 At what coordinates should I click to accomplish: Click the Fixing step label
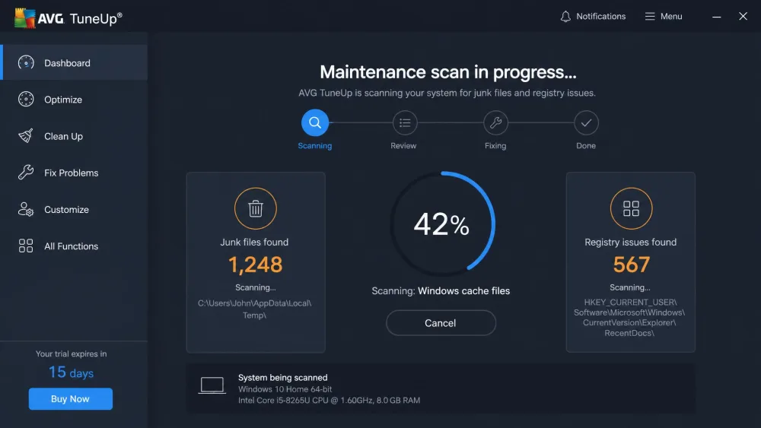point(495,145)
